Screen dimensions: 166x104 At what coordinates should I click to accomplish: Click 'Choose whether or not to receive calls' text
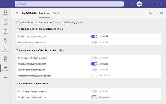pos(50,22)
